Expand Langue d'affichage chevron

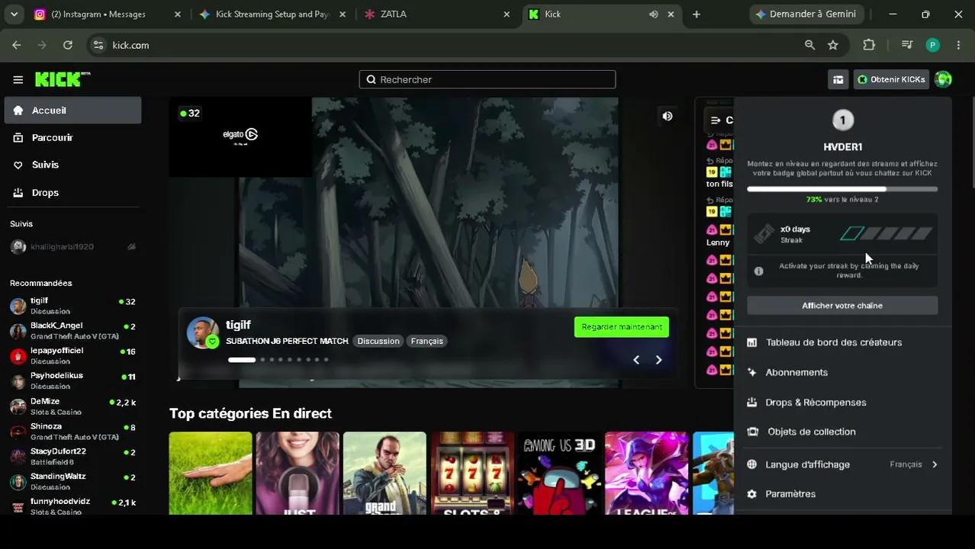click(935, 464)
